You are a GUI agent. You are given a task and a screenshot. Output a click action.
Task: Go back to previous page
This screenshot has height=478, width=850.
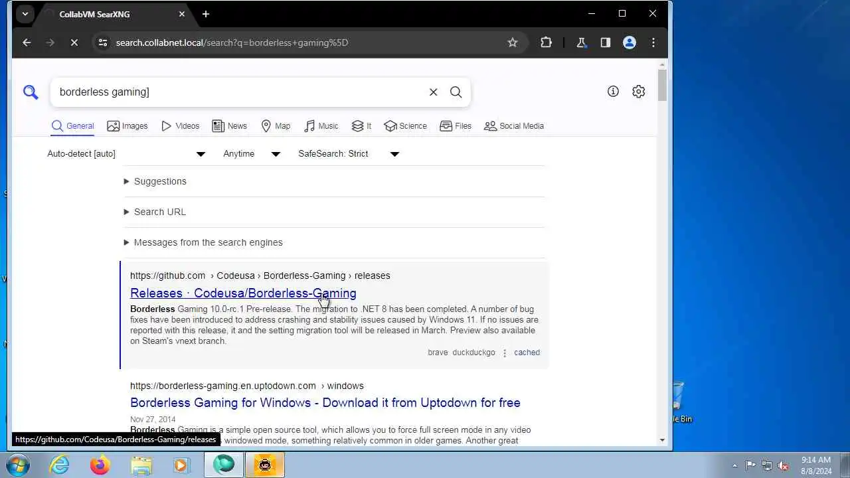[x=27, y=42]
